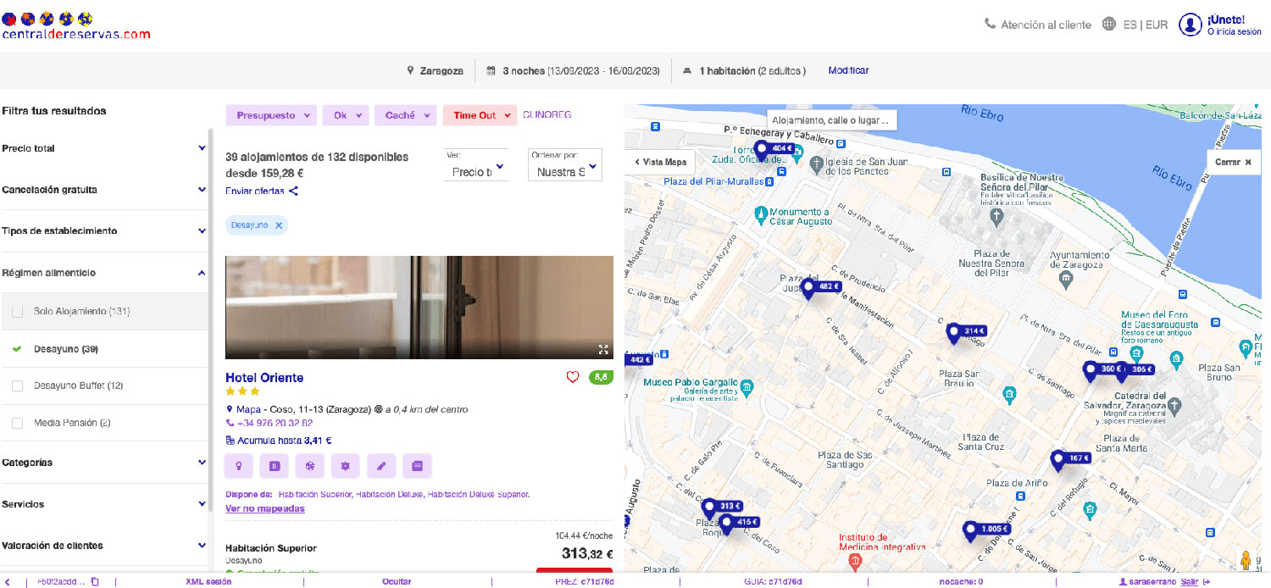Select the 404 € map price marker
1271x588 pixels.
pyautogui.click(x=775, y=149)
